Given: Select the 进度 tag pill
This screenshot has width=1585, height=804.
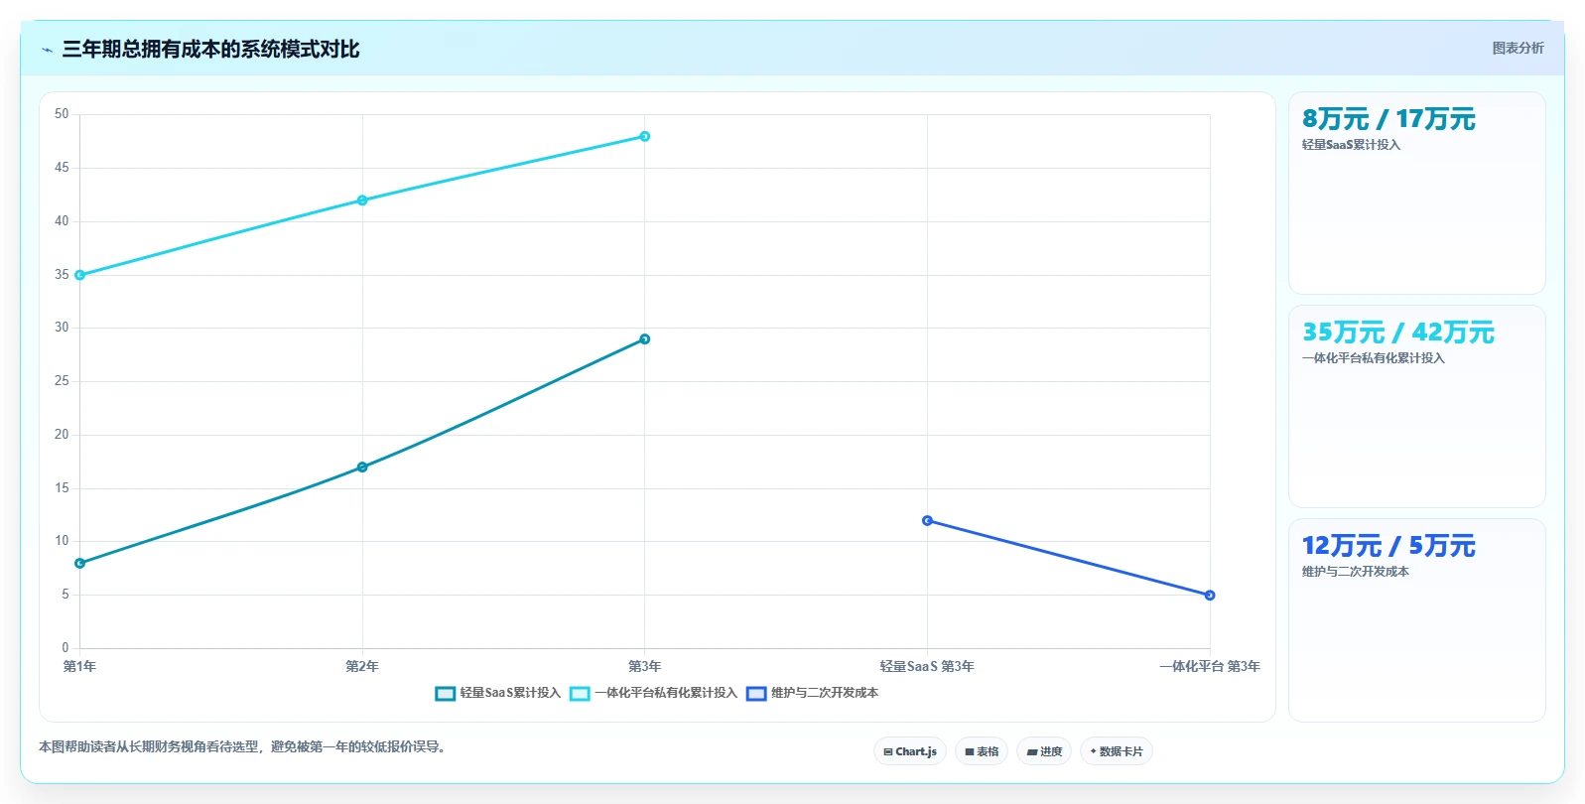Looking at the screenshot, I should tap(1044, 751).
